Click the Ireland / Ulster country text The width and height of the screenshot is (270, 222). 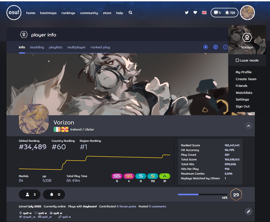82,129
